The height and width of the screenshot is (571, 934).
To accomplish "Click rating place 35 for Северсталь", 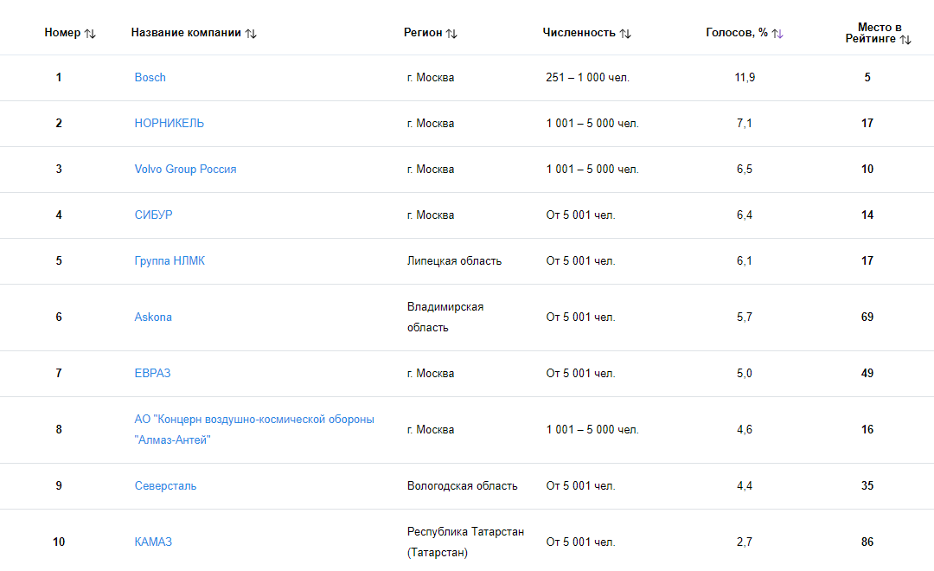I will pyautogui.click(x=867, y=485).
